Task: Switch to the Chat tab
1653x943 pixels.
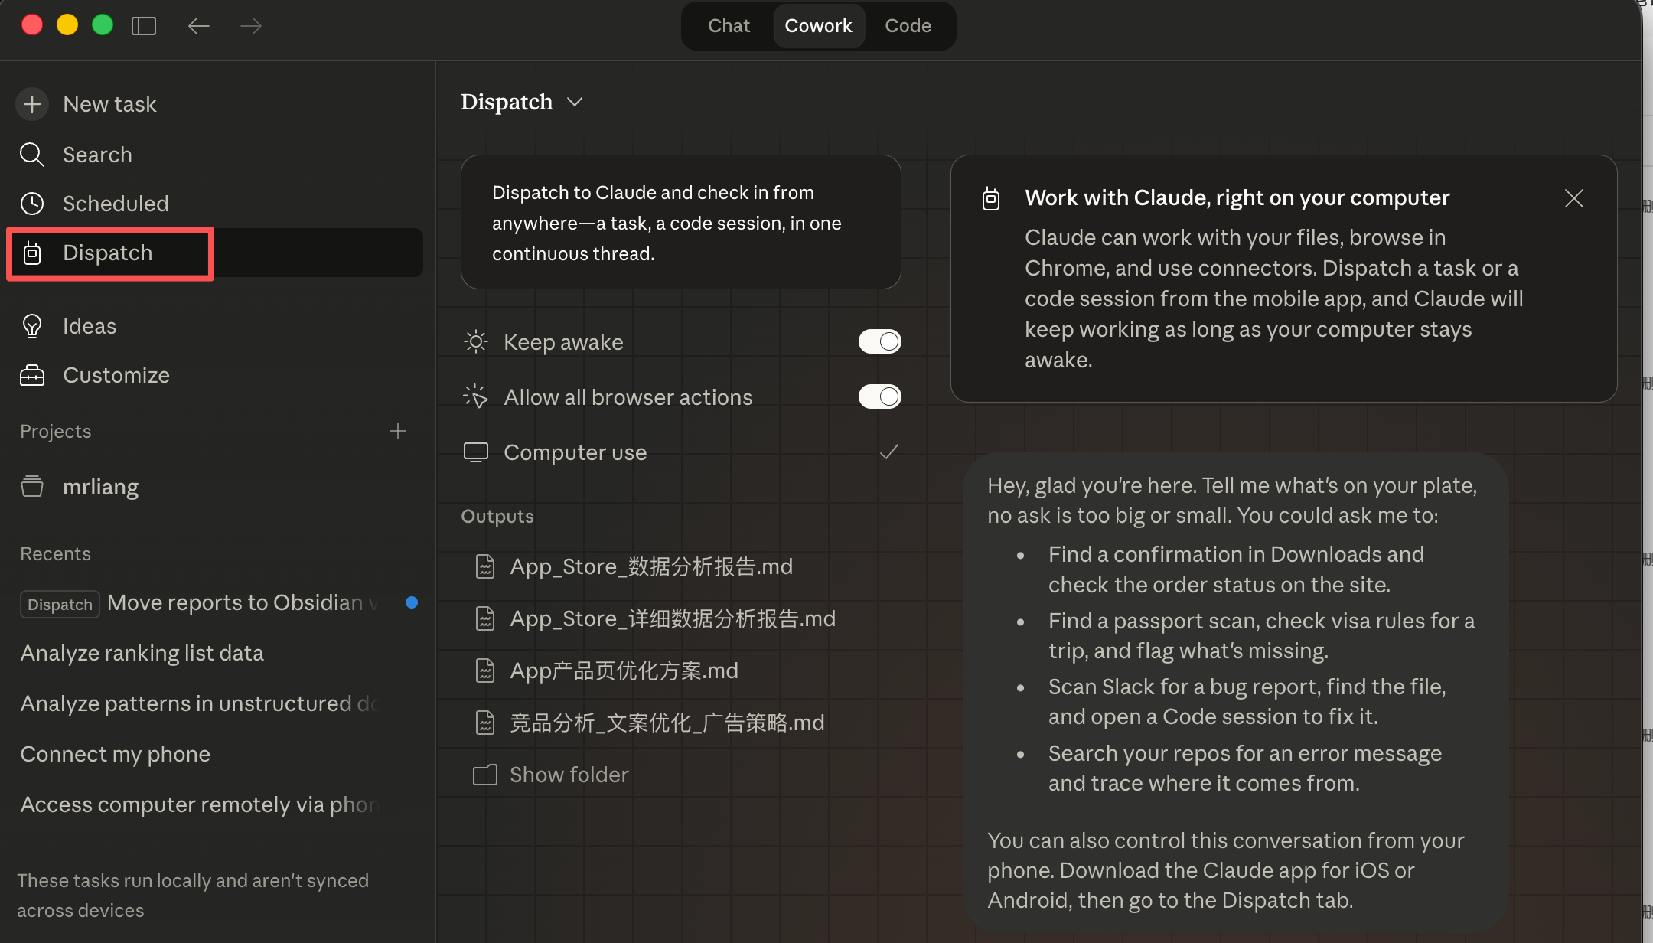Action: click(x=728, y=26)
